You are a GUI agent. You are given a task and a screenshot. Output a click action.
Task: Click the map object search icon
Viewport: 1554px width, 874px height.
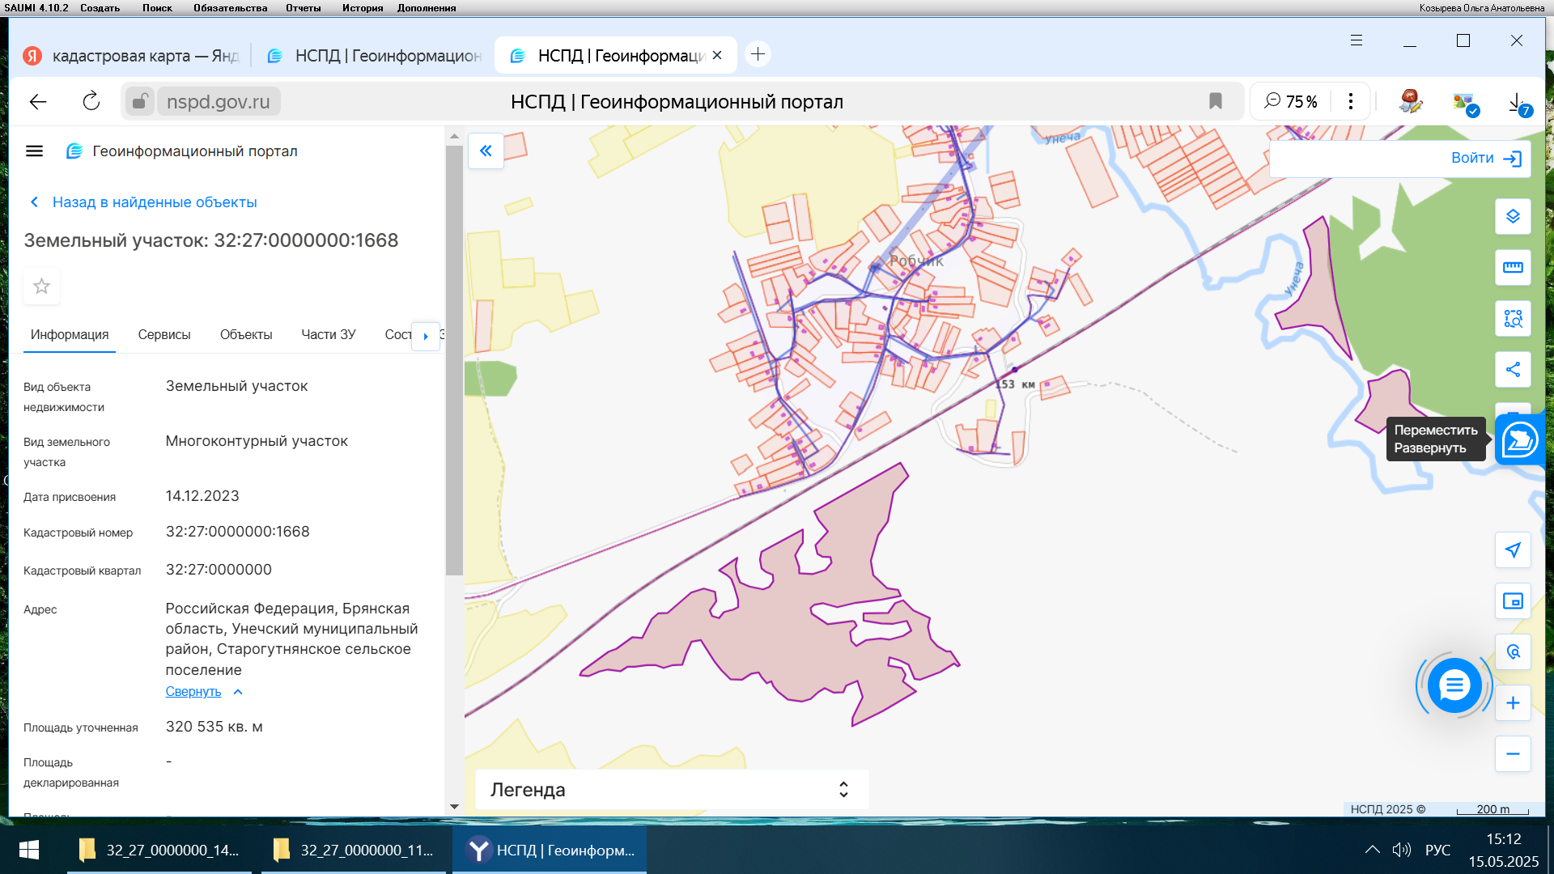tap(1513, 652)
